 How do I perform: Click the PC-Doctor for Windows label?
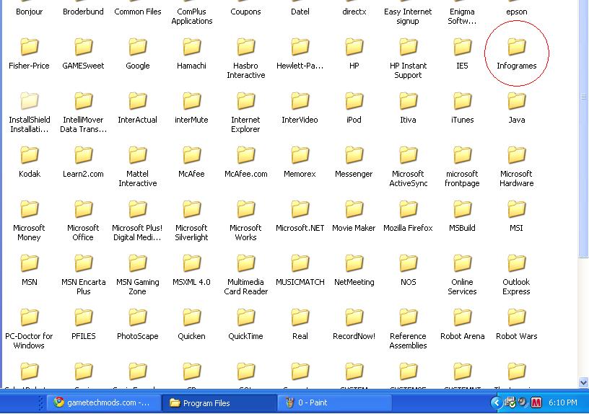[30, 340]
